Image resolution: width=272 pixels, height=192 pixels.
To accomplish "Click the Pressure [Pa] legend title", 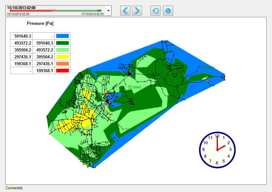I will pos(38,24).
